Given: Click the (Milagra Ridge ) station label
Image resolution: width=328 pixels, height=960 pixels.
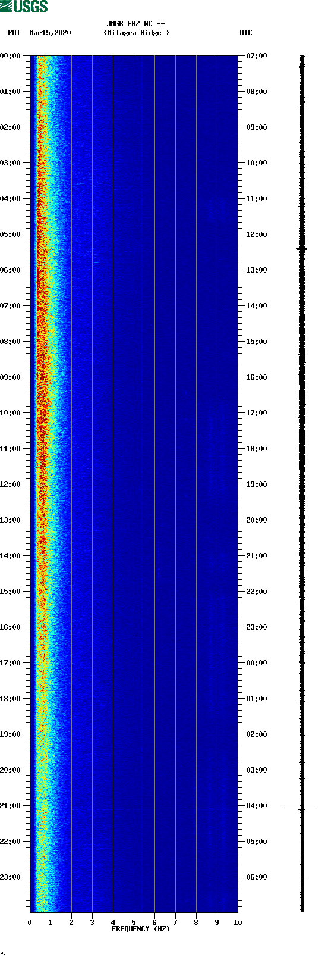Looking at the screenshot, I should (x=136, y=33).
